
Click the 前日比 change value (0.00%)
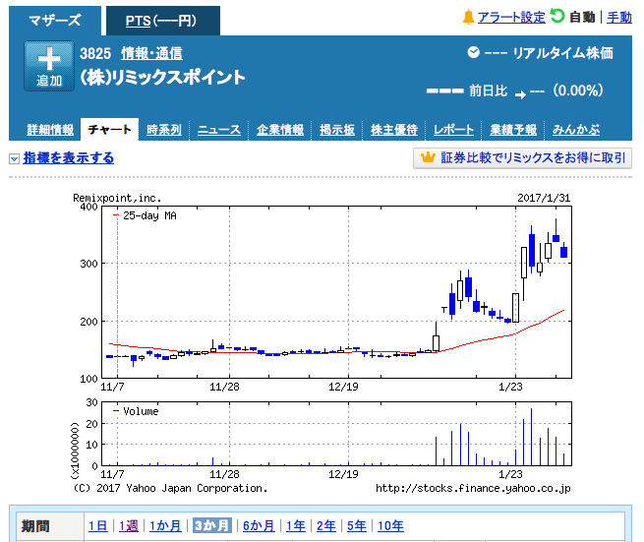point(578,90)
